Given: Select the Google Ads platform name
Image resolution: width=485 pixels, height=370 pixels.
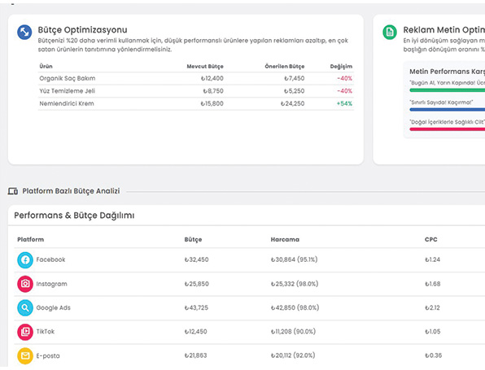Looking at the screenshot, I should click(54, 308).
